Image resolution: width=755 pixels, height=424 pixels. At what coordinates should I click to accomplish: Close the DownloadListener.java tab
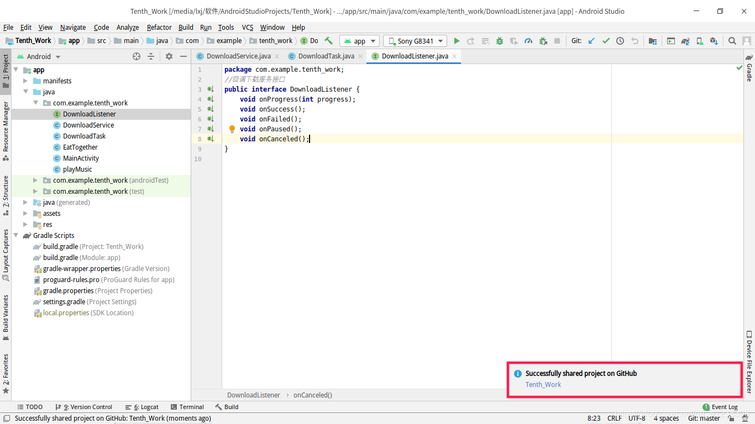[454, 56]
